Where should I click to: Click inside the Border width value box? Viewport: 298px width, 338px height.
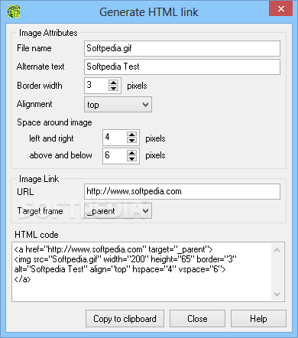(96, 86)
